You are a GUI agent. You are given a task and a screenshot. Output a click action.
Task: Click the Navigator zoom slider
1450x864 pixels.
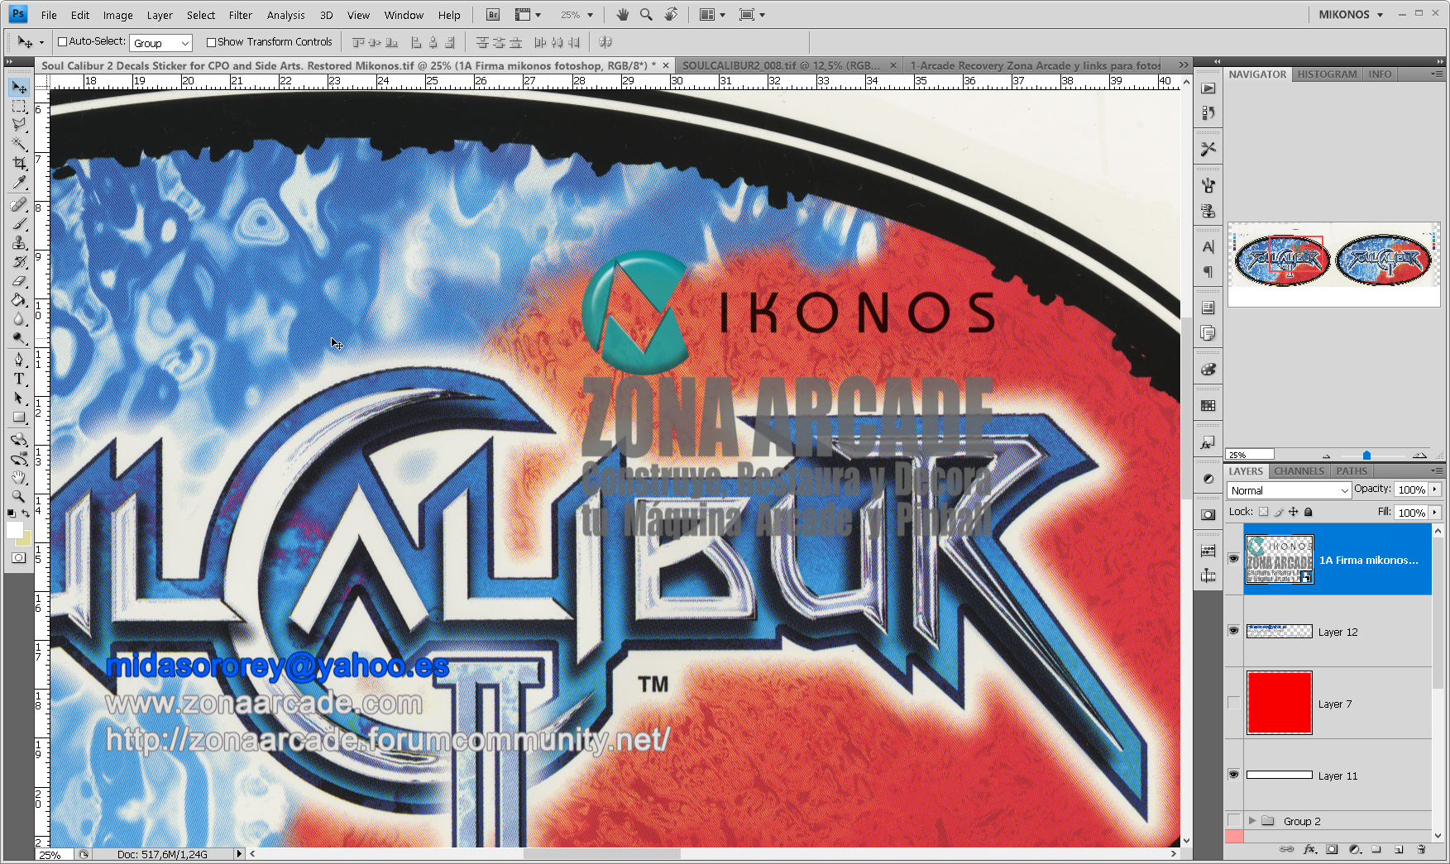tap(1365, 455)
